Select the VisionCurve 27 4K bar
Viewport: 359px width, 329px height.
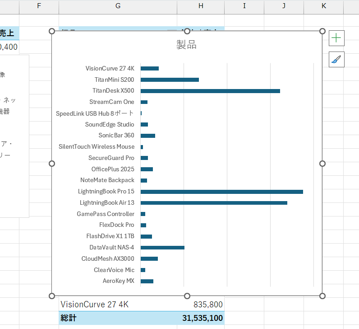coord(149,69)
